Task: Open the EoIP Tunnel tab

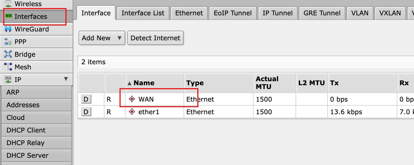Action: [233, 13]
